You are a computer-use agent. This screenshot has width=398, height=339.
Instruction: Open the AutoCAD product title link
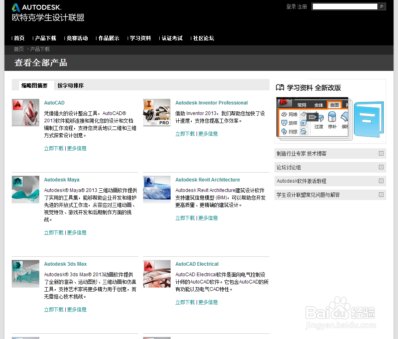[54, 103]
